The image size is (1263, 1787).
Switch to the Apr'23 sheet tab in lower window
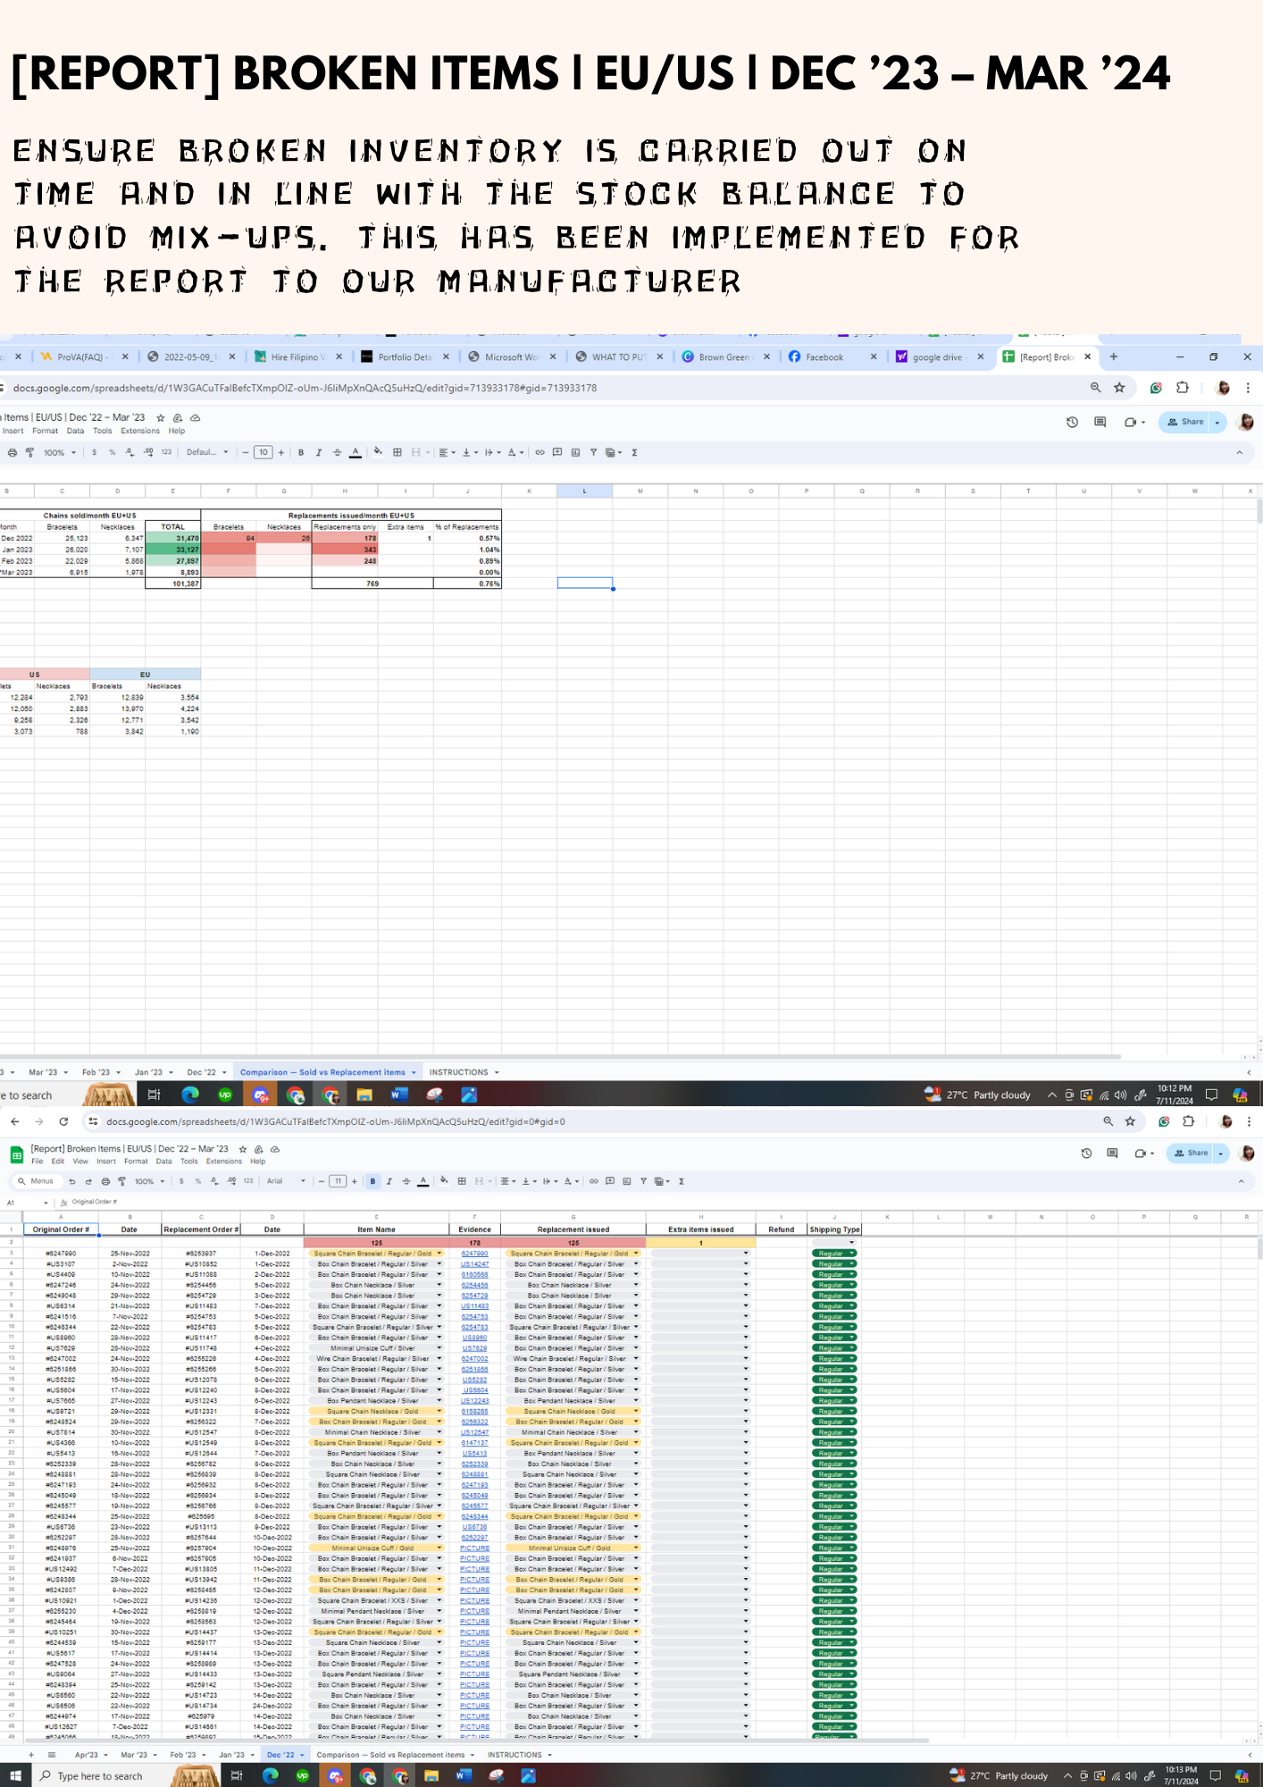pyautogui.click(x=87, y=1755)
